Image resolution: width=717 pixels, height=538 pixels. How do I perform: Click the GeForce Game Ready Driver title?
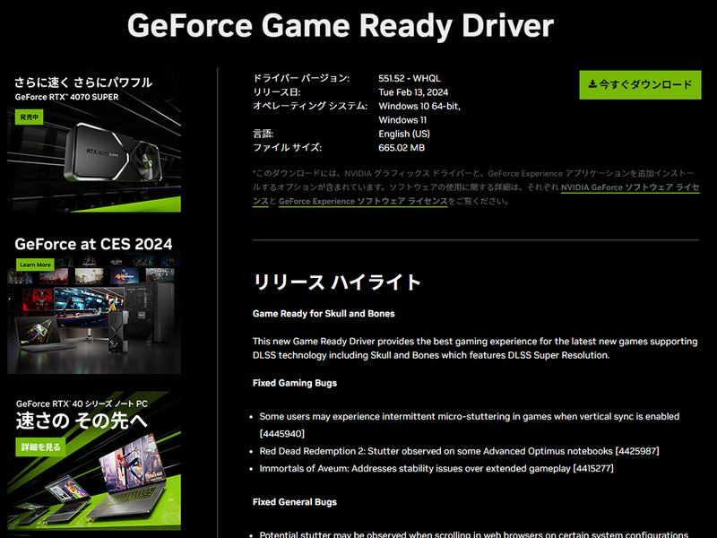point(341,26)
